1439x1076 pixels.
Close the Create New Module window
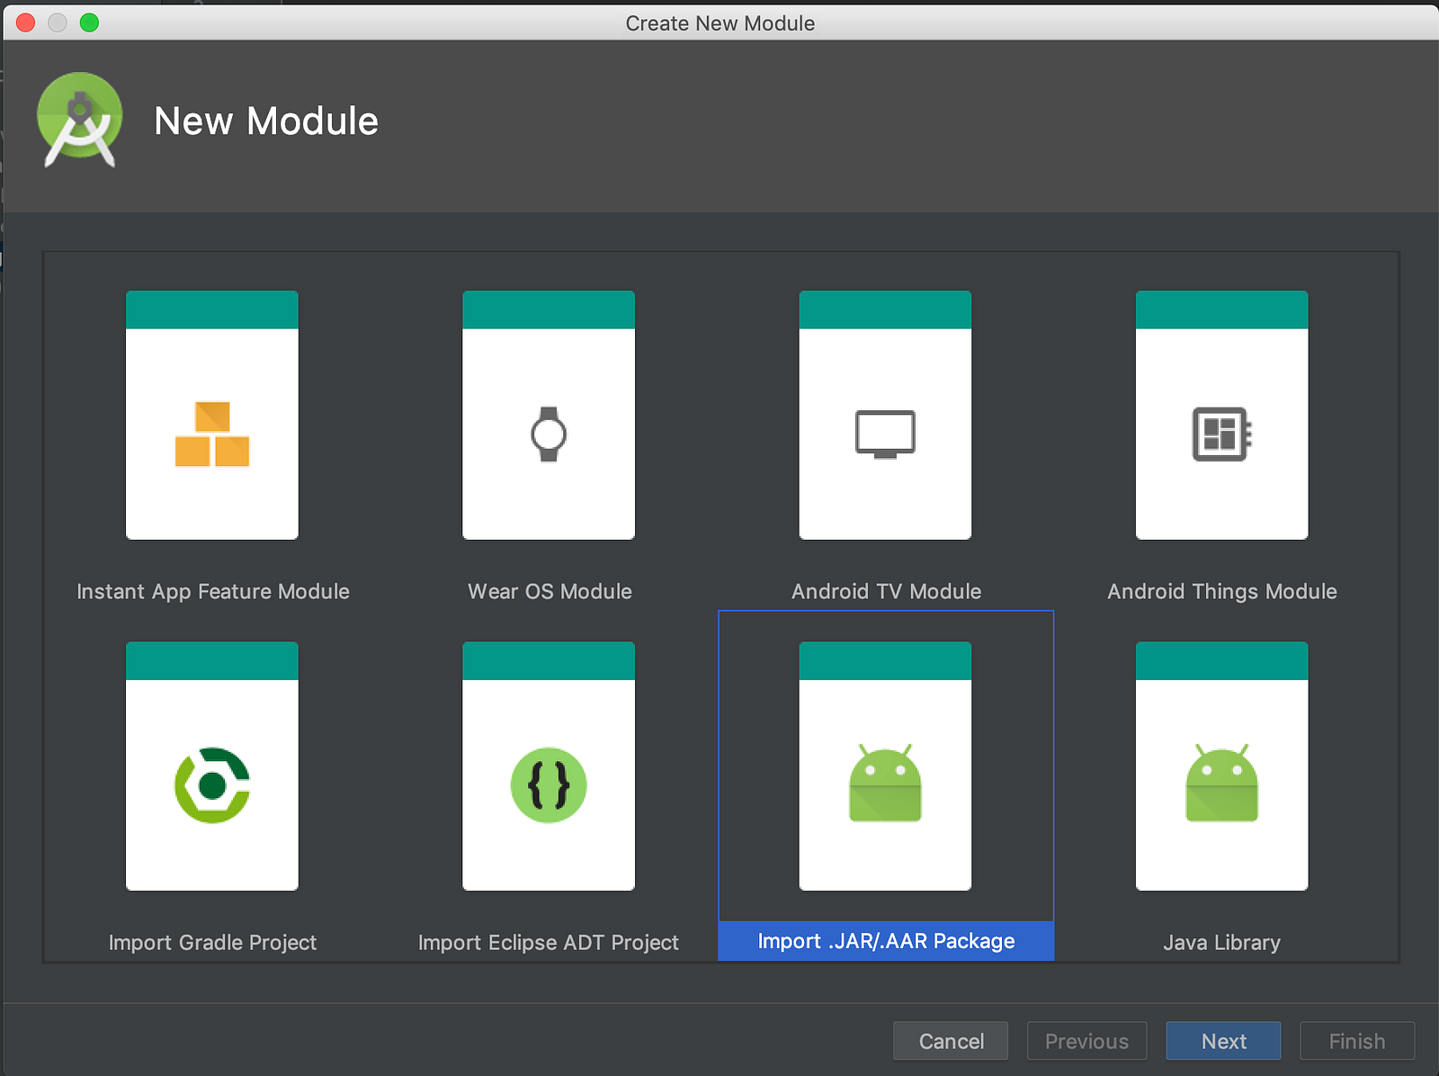[25, 22]
